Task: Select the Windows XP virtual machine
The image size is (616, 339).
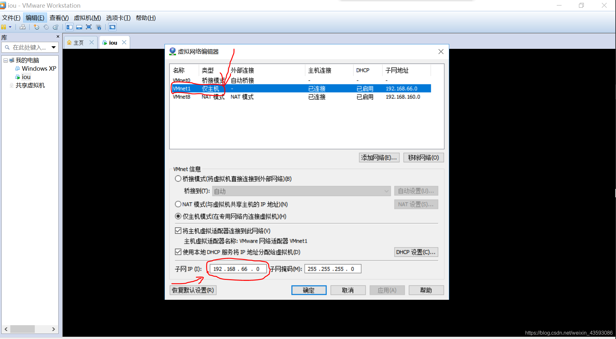Action: (x=39, y=69)
